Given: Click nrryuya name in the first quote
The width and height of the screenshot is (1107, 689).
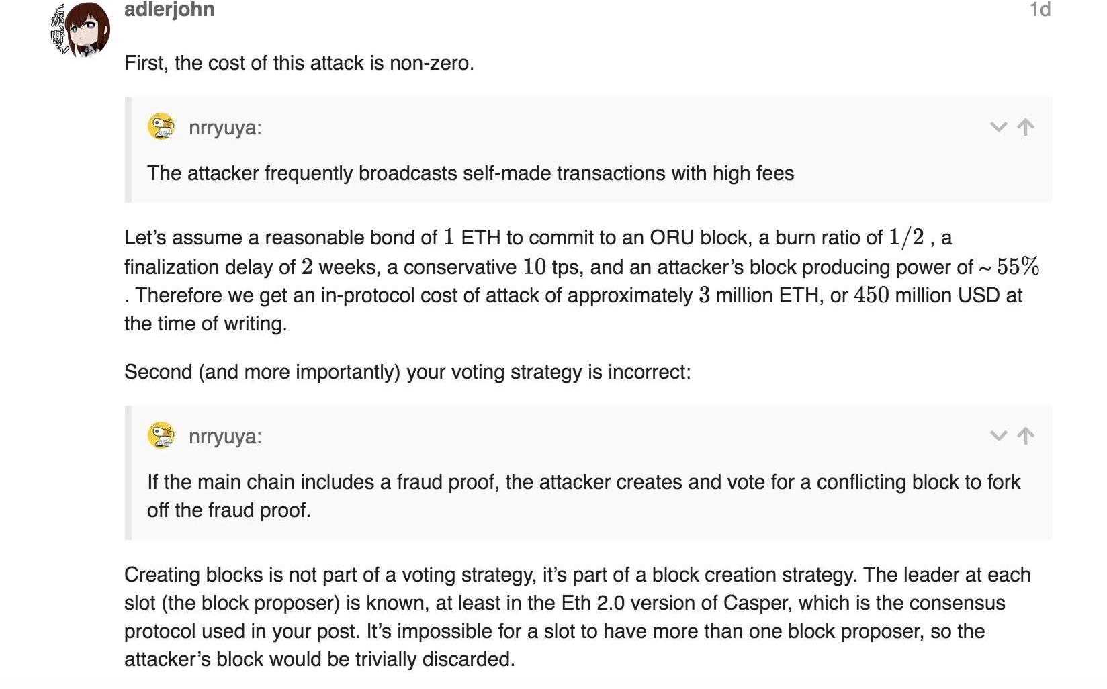Looking at the screenshot, I should click(x=225, y=127).
